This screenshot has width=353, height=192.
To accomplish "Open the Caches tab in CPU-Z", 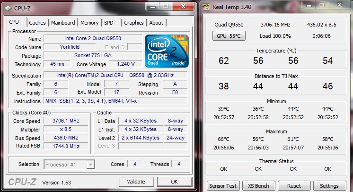I will (37, 23).
